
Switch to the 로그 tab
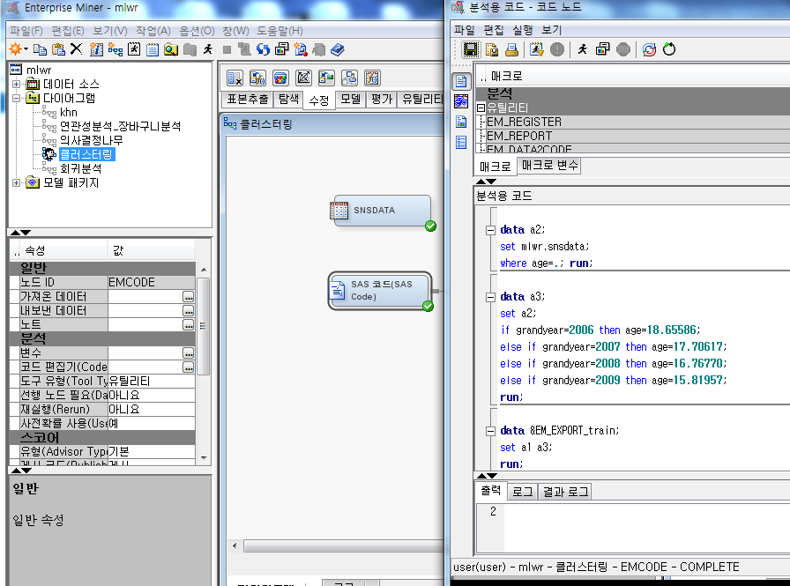522,491
